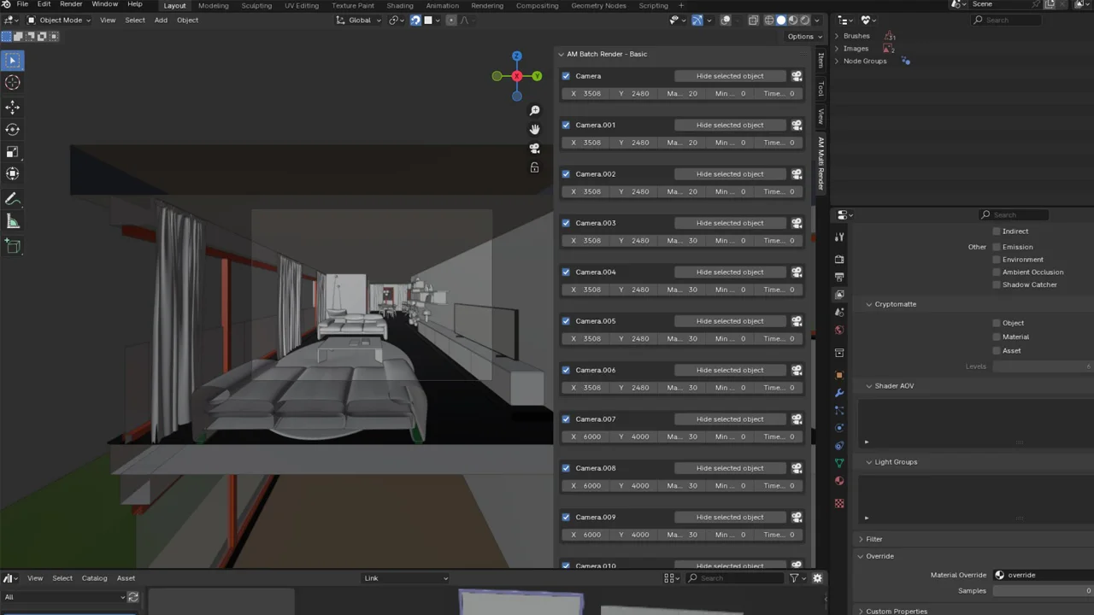
Task: Open the Transform Orientation dropdown showing Global
Action: pos(359,20)
